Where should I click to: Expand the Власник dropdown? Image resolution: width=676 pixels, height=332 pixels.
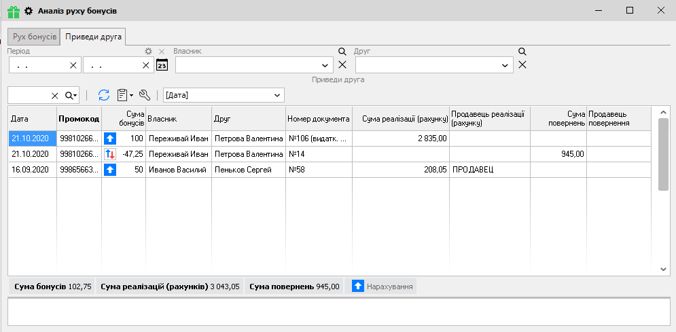click(x=325, y=65)
